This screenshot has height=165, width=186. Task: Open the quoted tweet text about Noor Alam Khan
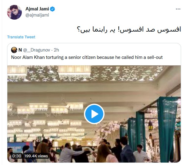pos(87,57)
